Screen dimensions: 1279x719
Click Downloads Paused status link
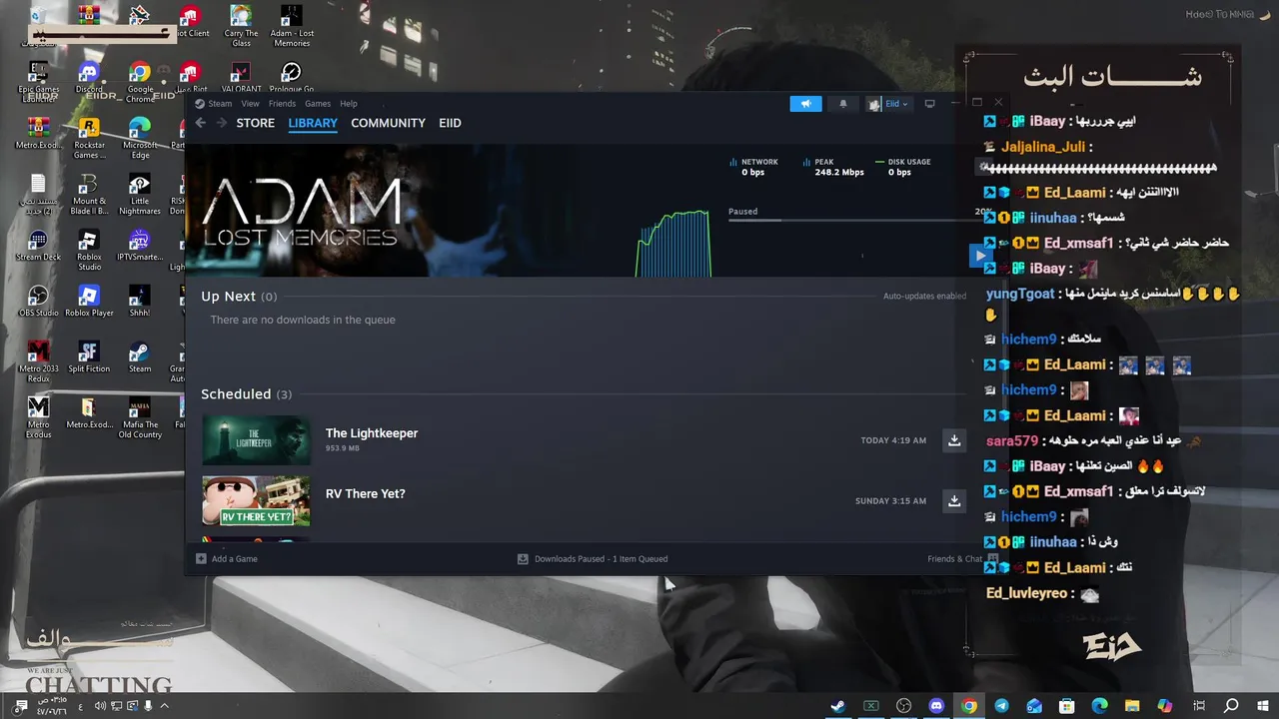tap(593, 558)
